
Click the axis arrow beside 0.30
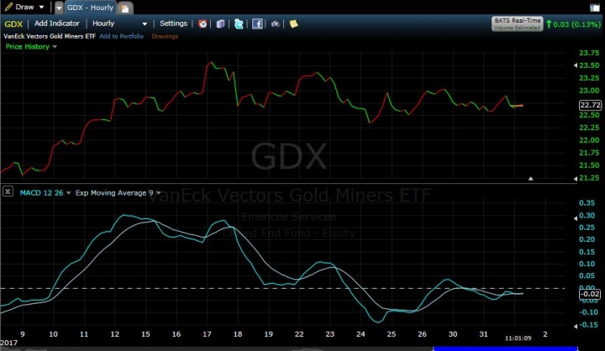pyautogui.click(x=576, y=218)
